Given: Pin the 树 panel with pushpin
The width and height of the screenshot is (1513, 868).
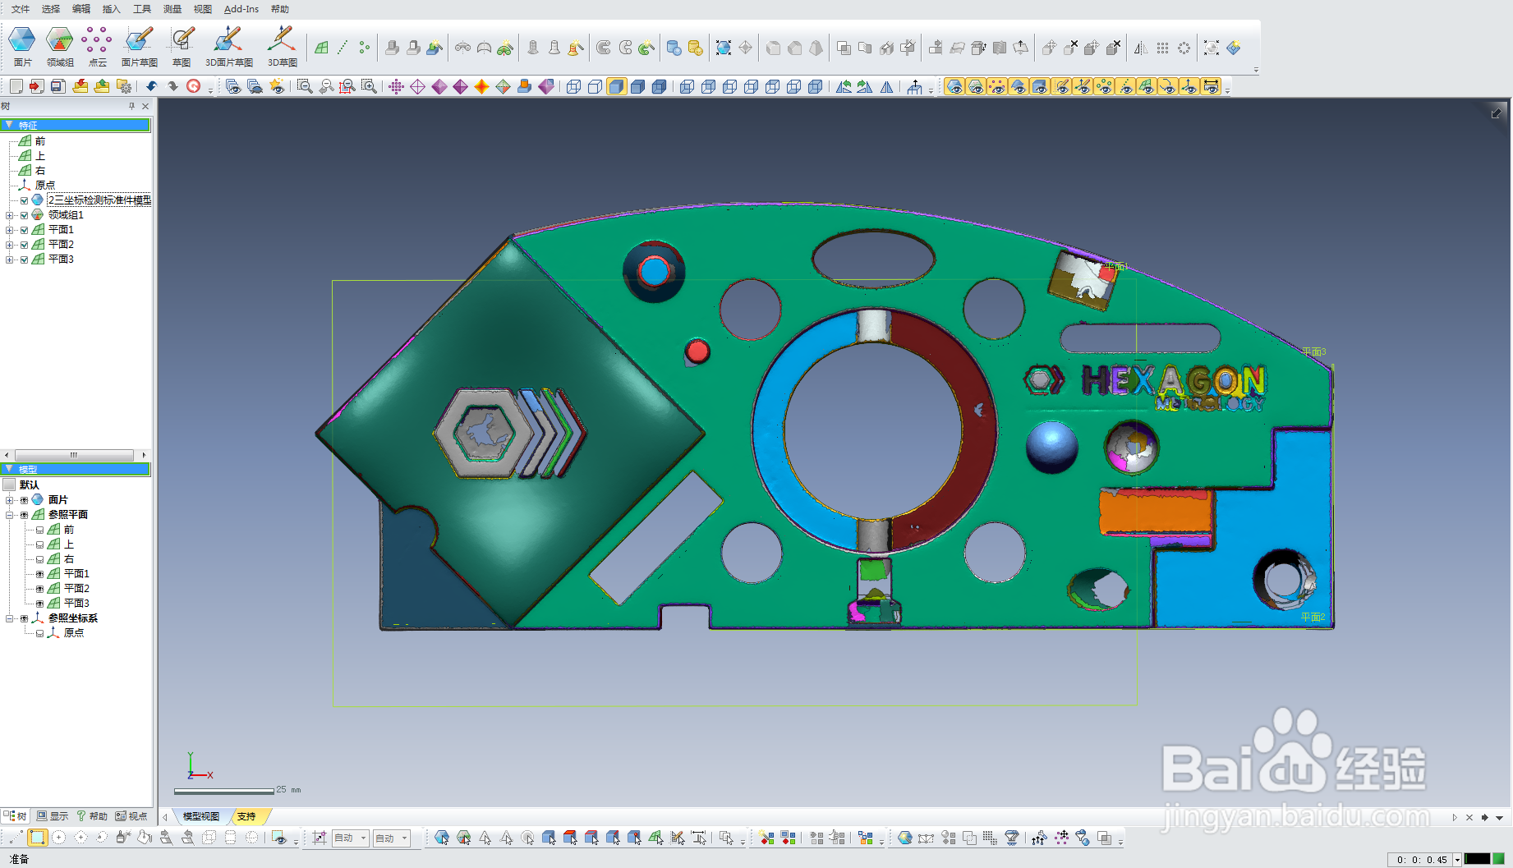Looking at the screenshot, I should [x=131, y=106].
